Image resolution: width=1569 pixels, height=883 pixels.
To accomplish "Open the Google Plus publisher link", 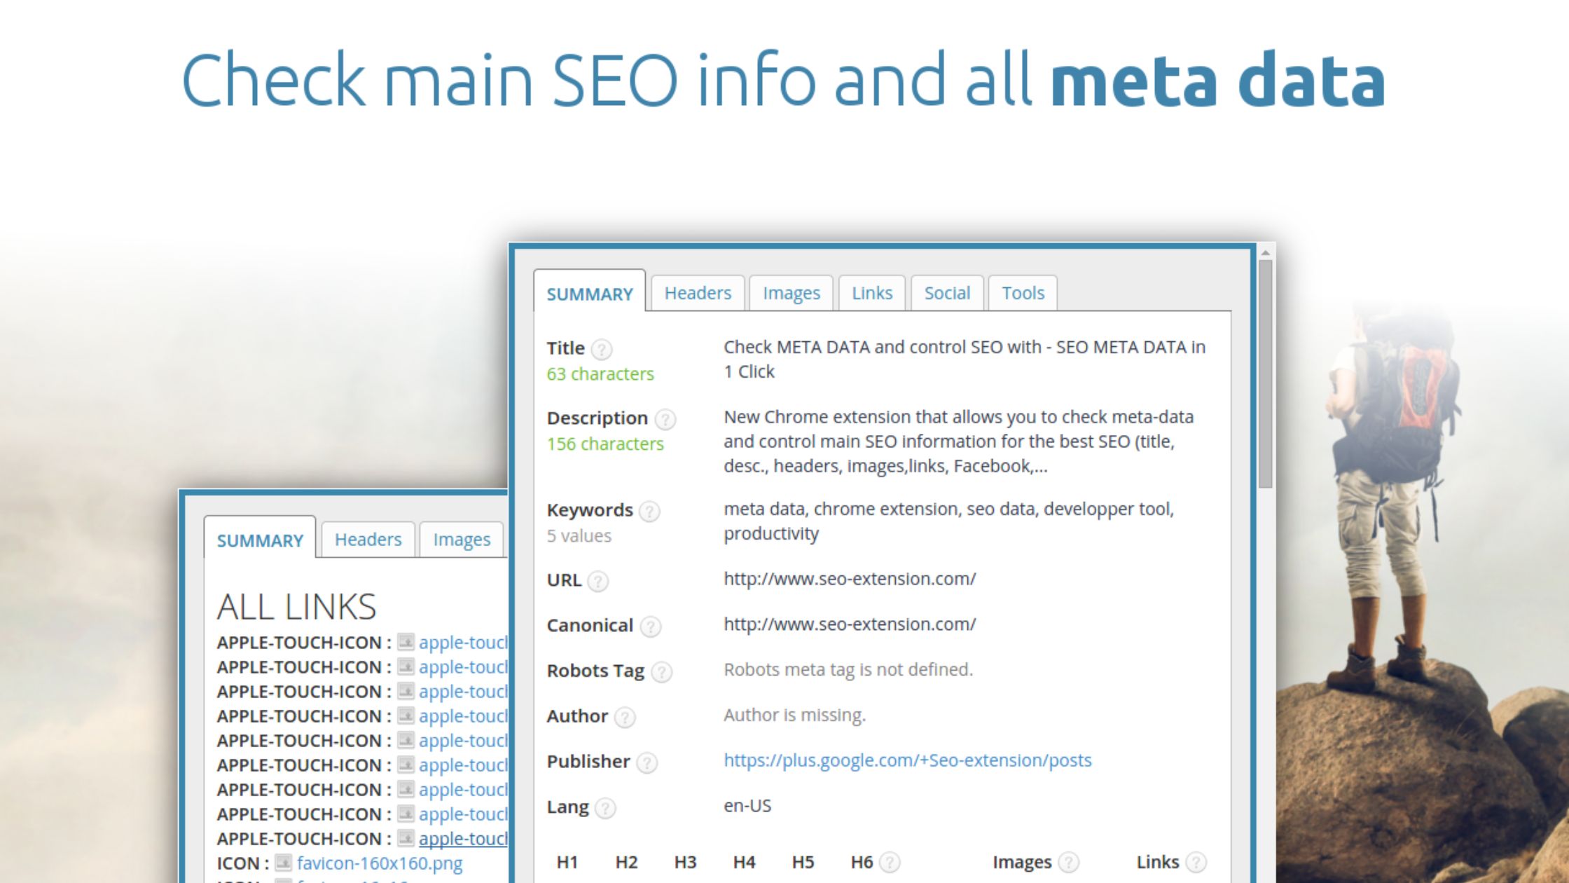I will pyautogui.click(x=907, y=760).
